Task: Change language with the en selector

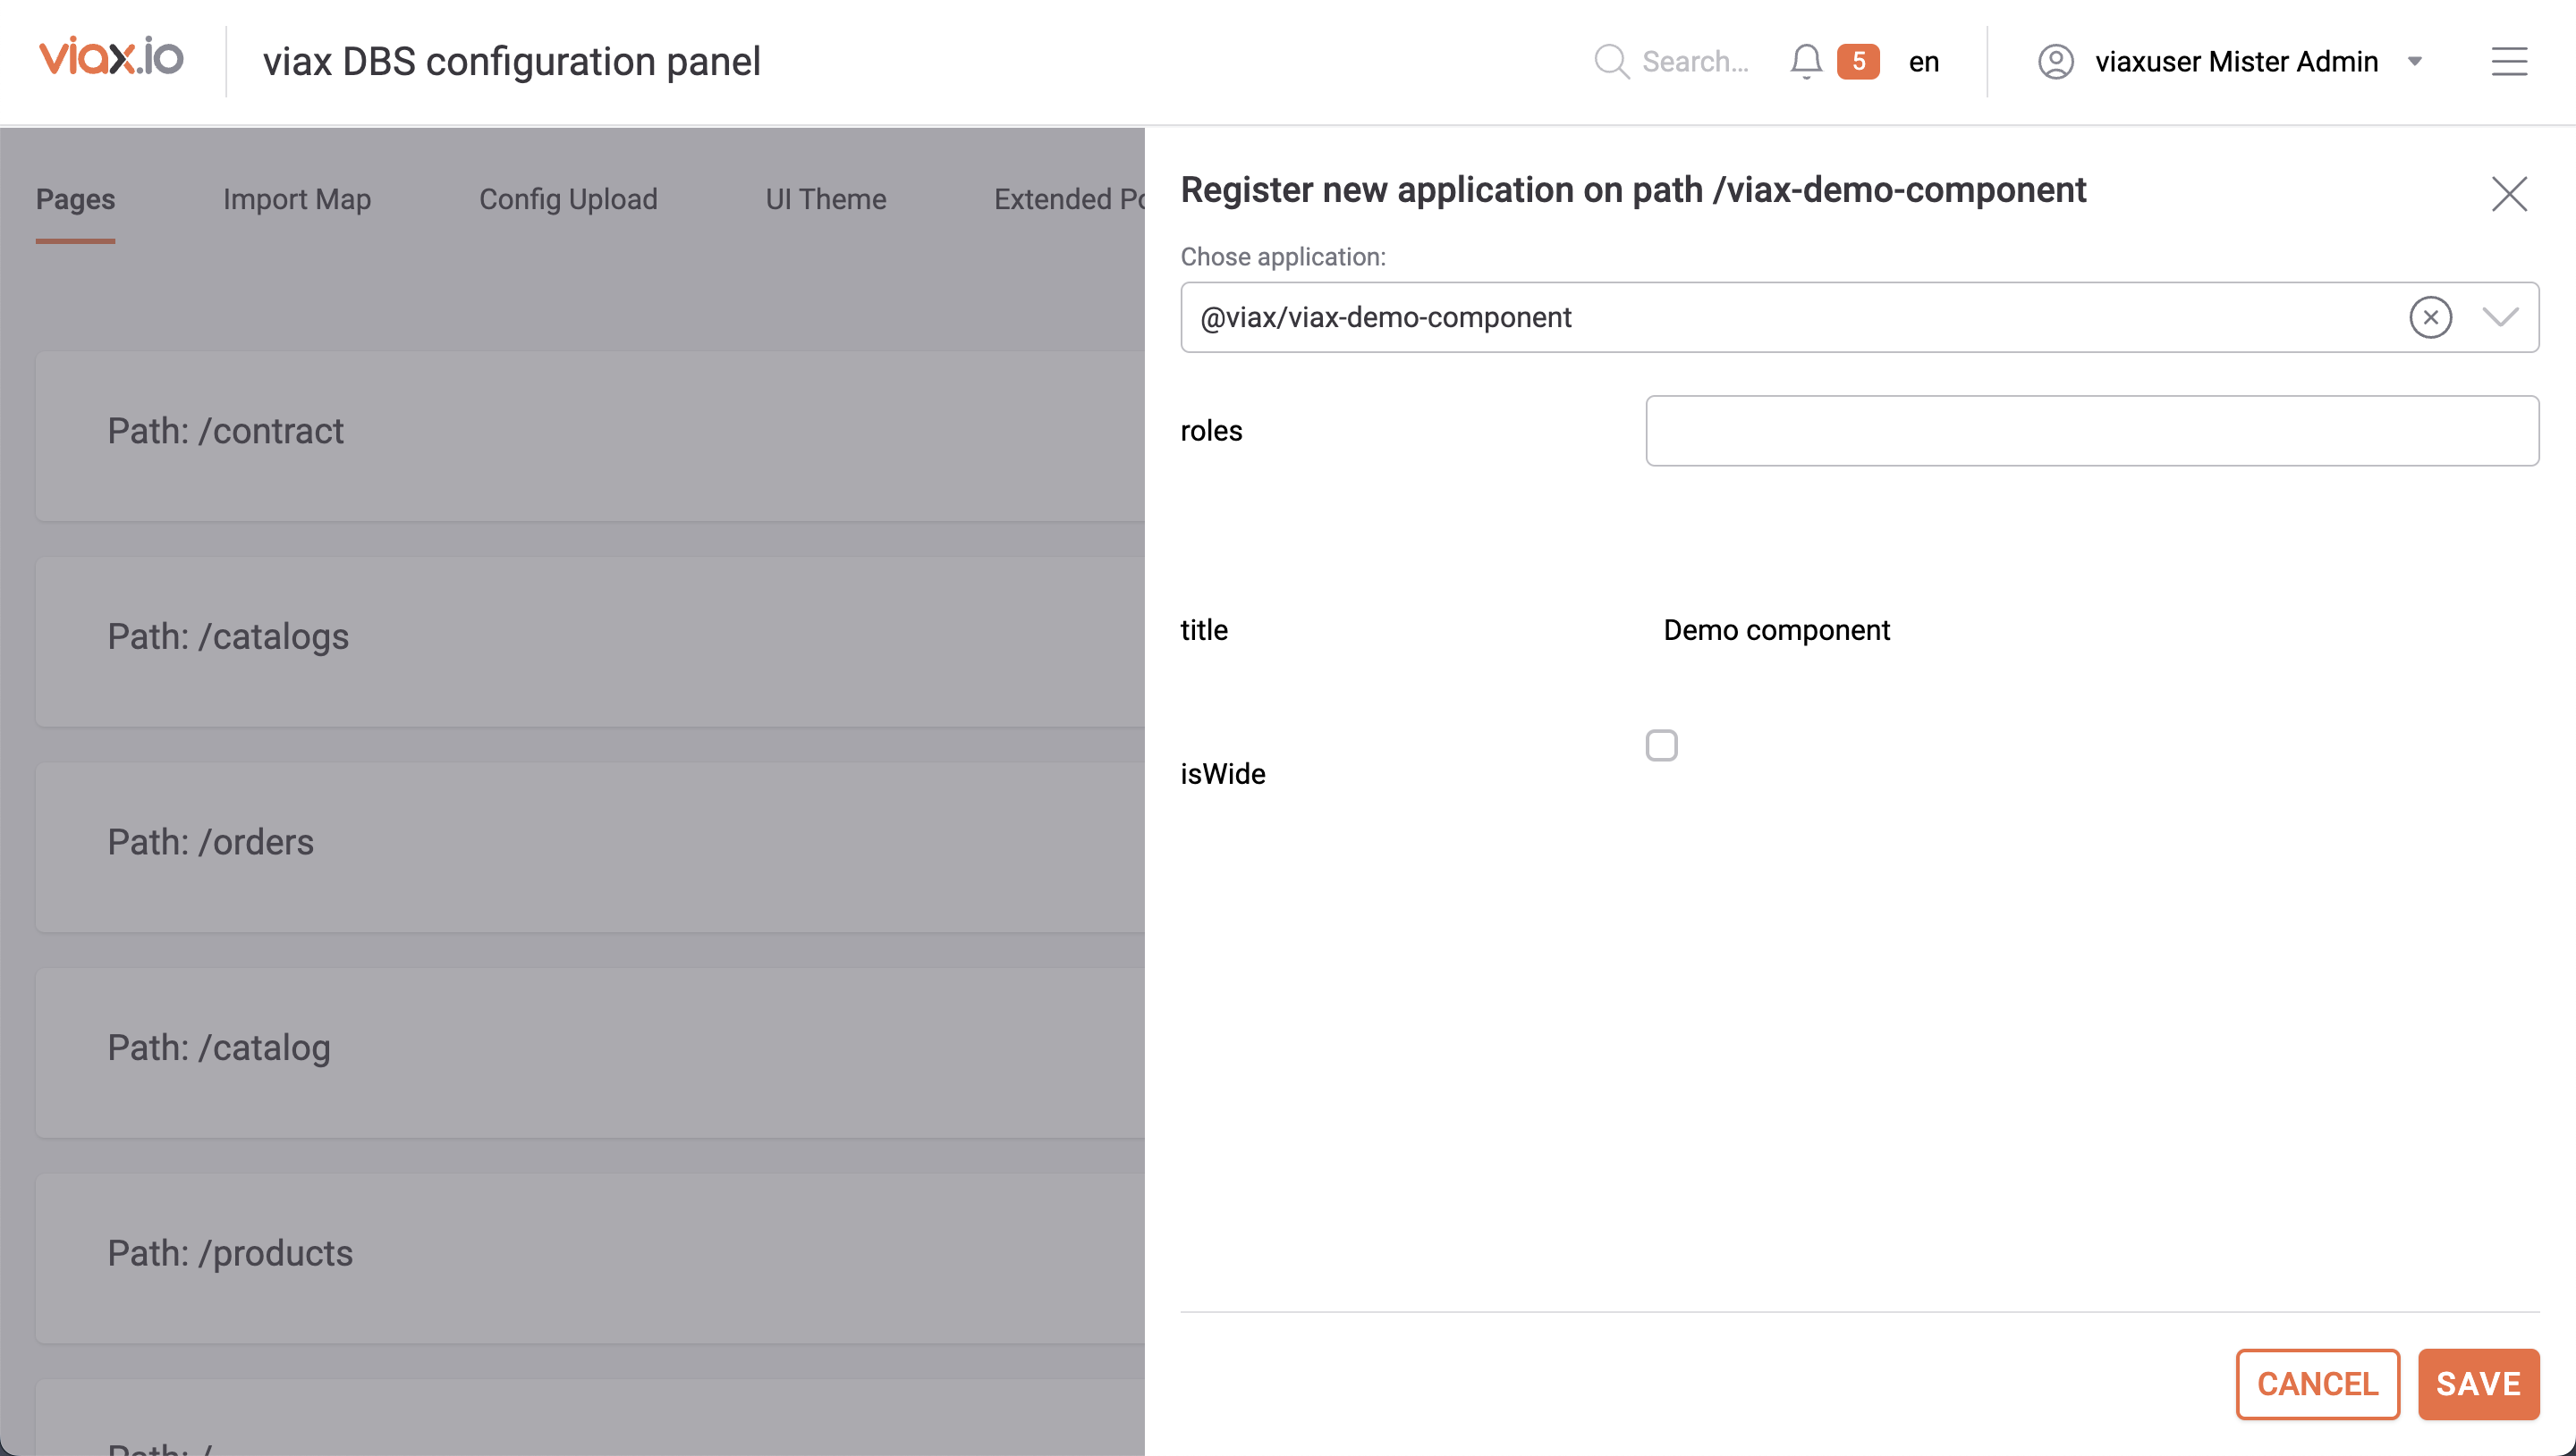Action: [1923, 62]
